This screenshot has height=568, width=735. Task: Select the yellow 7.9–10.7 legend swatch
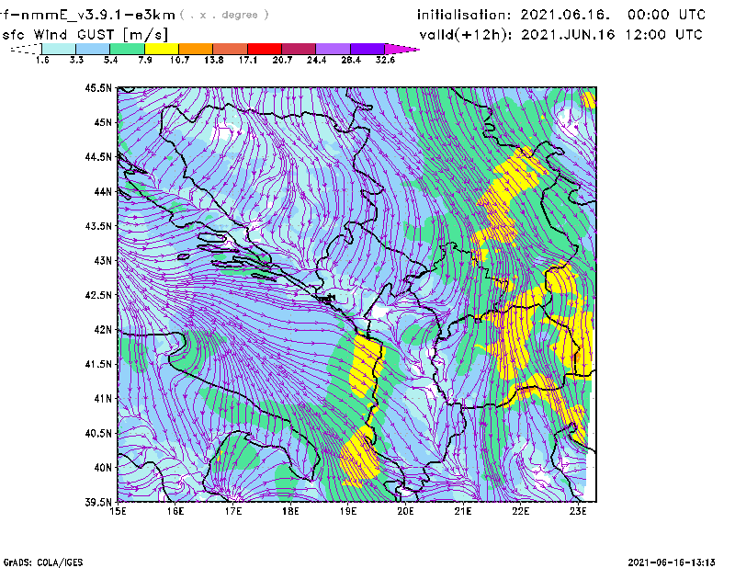[162, 49]
